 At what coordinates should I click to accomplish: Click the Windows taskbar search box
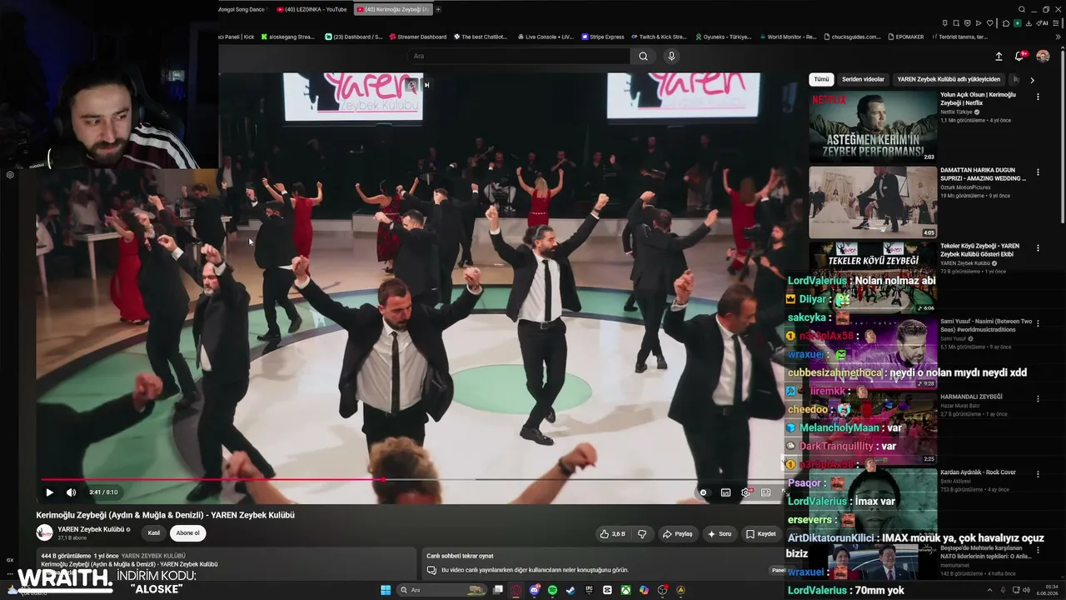pos(441,590)
